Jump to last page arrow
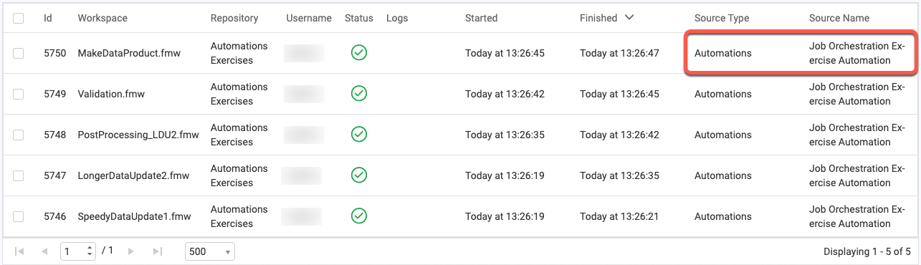Viewport: 921px width, 265px height. 157,251
